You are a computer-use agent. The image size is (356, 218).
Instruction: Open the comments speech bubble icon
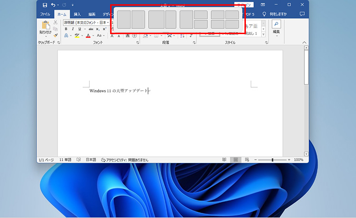coord(302,14)
